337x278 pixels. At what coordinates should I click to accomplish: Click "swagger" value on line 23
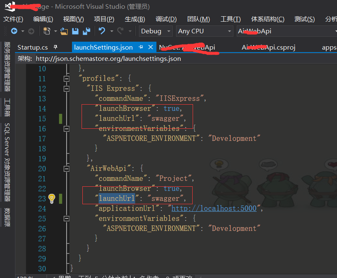166,198
